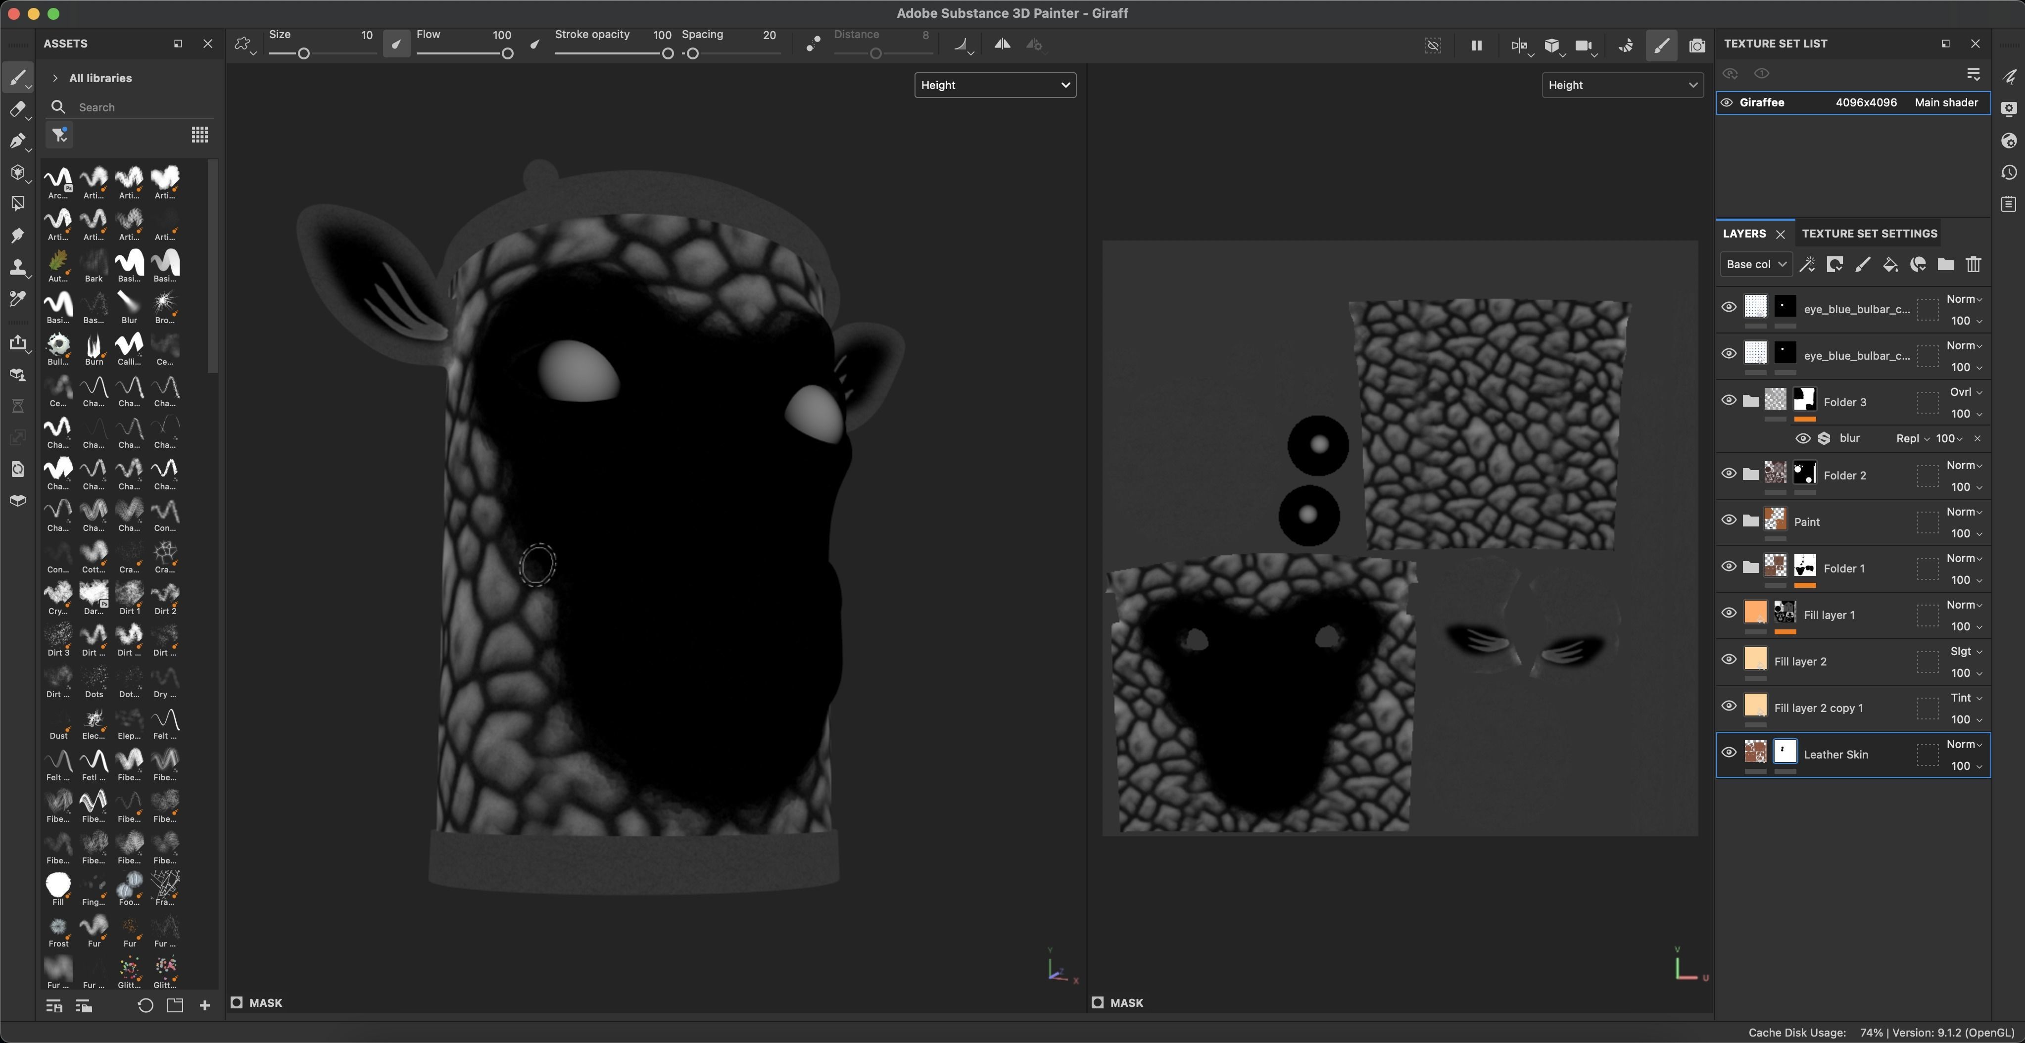Viewport: 2025px width, 1043px height.
Task: Click the pause rendering icon
Action: click(x=1476, y=46)
